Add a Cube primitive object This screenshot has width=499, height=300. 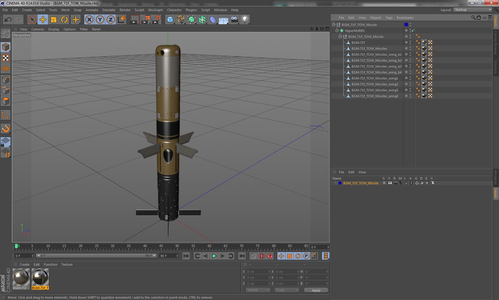[x=170, y=19]
